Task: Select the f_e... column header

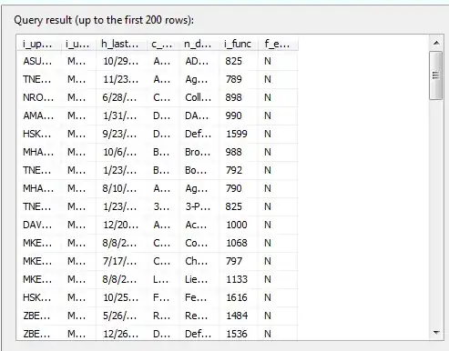Action: coord(278,44)
